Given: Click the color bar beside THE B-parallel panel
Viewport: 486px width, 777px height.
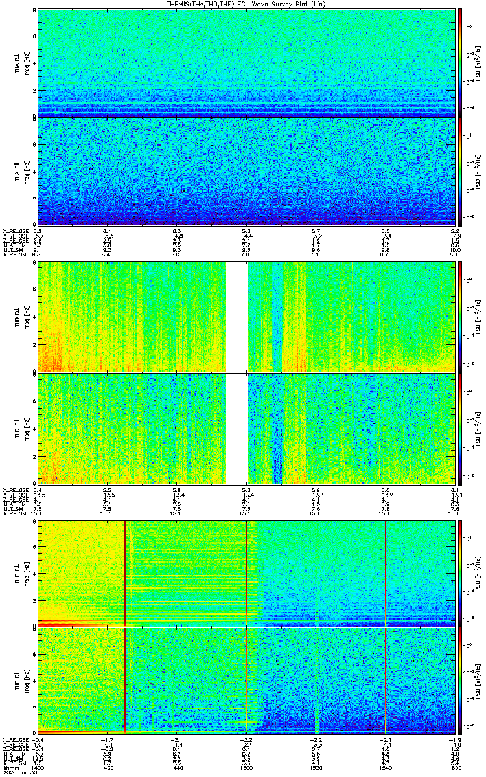Looking at the screenshot, I should tap(461, 681).
